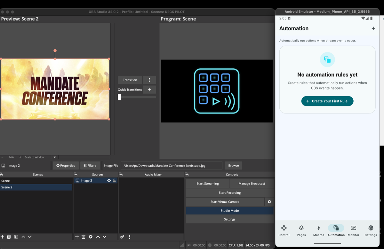
Task: Click Browse to change the image file
Action: [x=233, y=165]
